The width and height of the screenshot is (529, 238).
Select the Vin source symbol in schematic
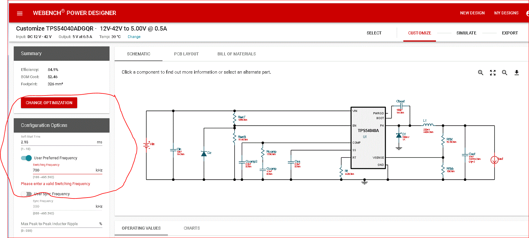(x=146, y=145)
